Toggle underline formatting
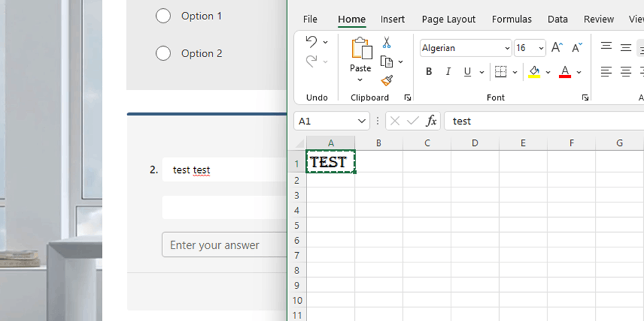The height and width of the screenshot is (321, 644). [x=467, y=72]
